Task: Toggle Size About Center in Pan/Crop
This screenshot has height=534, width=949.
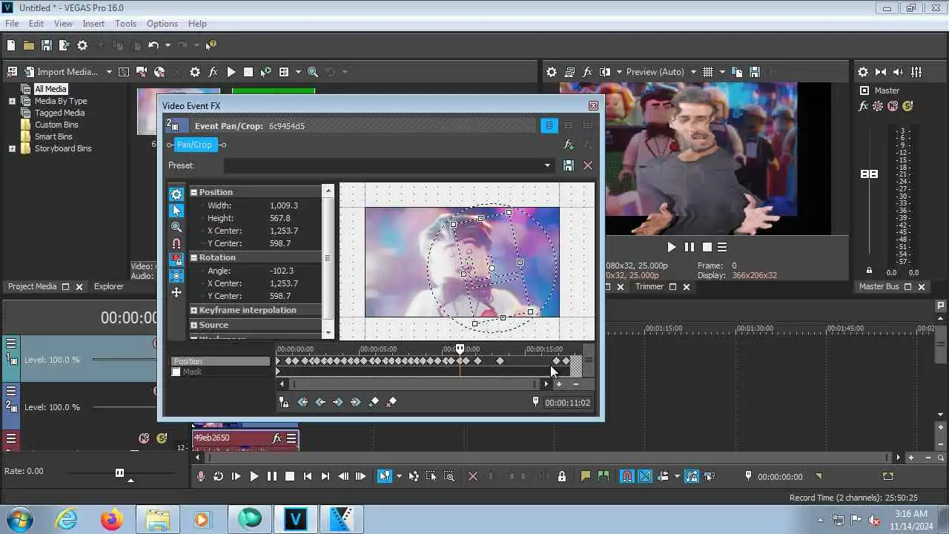Action: pos(176,276)
